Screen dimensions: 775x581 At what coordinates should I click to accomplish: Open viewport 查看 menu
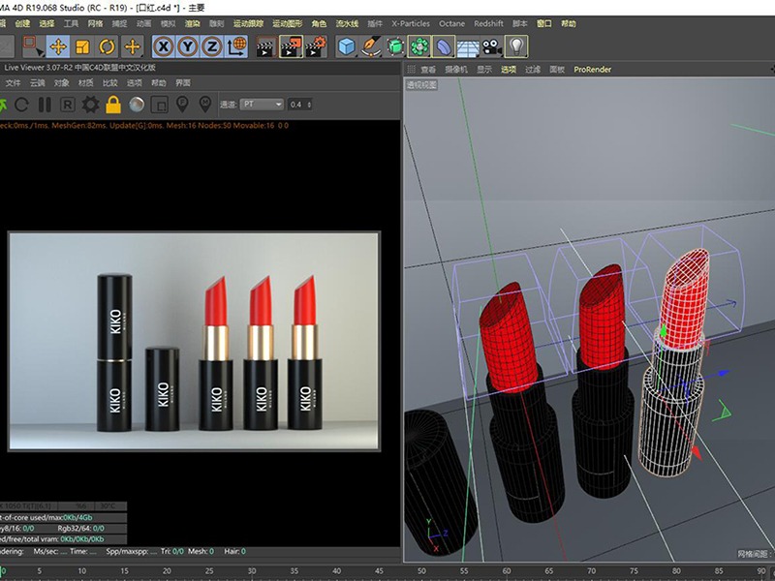pyautogui.click(x=428, y=69)
